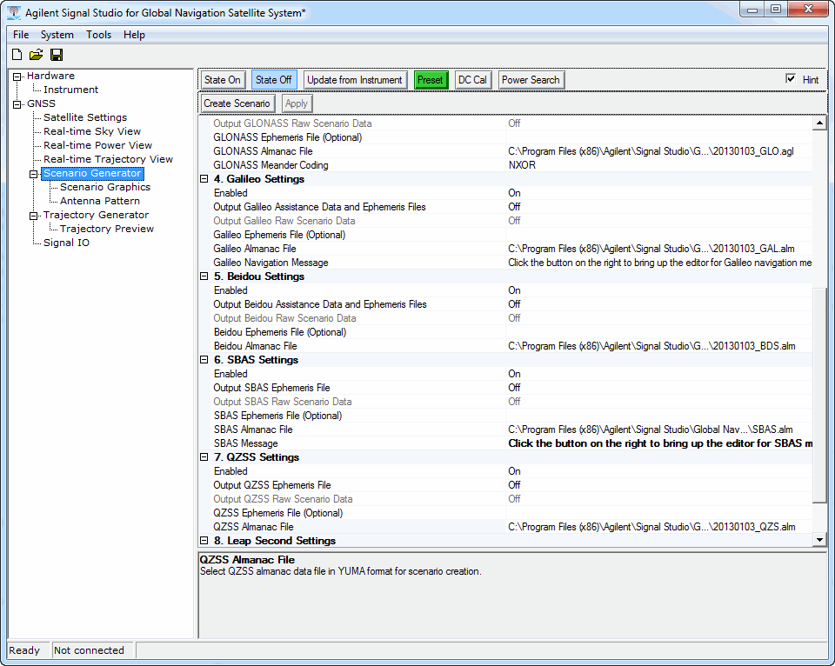835x666 pixels.
Task: Click Output Beidou Assistance Data value Off
Action: (x=514, y=304)
